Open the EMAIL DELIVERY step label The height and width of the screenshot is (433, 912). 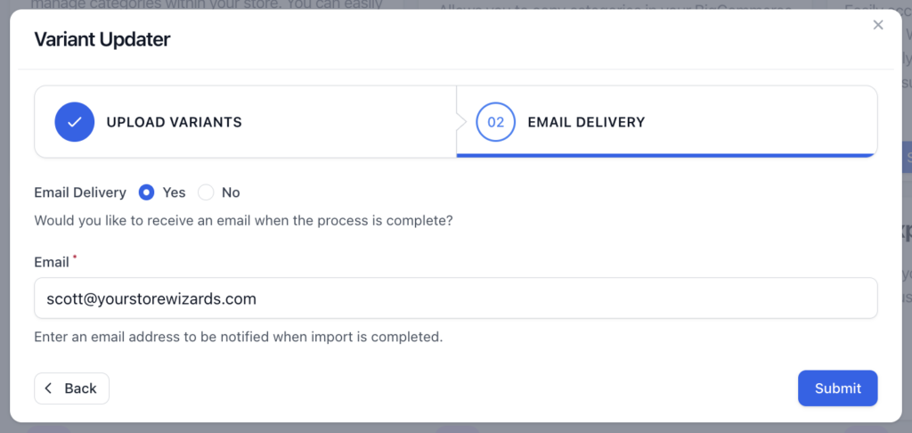click(x=586, y=122)
